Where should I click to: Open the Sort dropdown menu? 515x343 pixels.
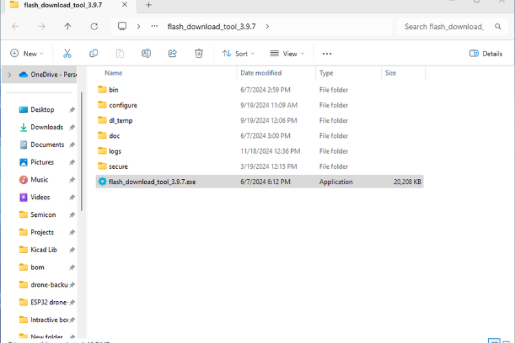tap(238, 54)
